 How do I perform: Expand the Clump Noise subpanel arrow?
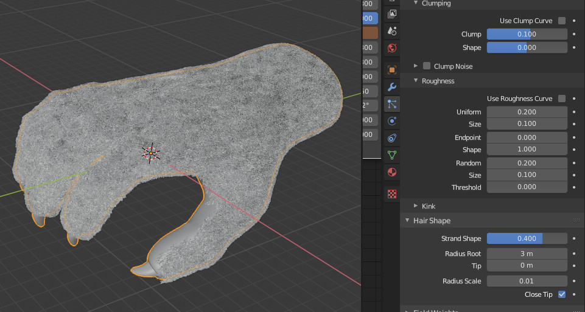[416, 66]
